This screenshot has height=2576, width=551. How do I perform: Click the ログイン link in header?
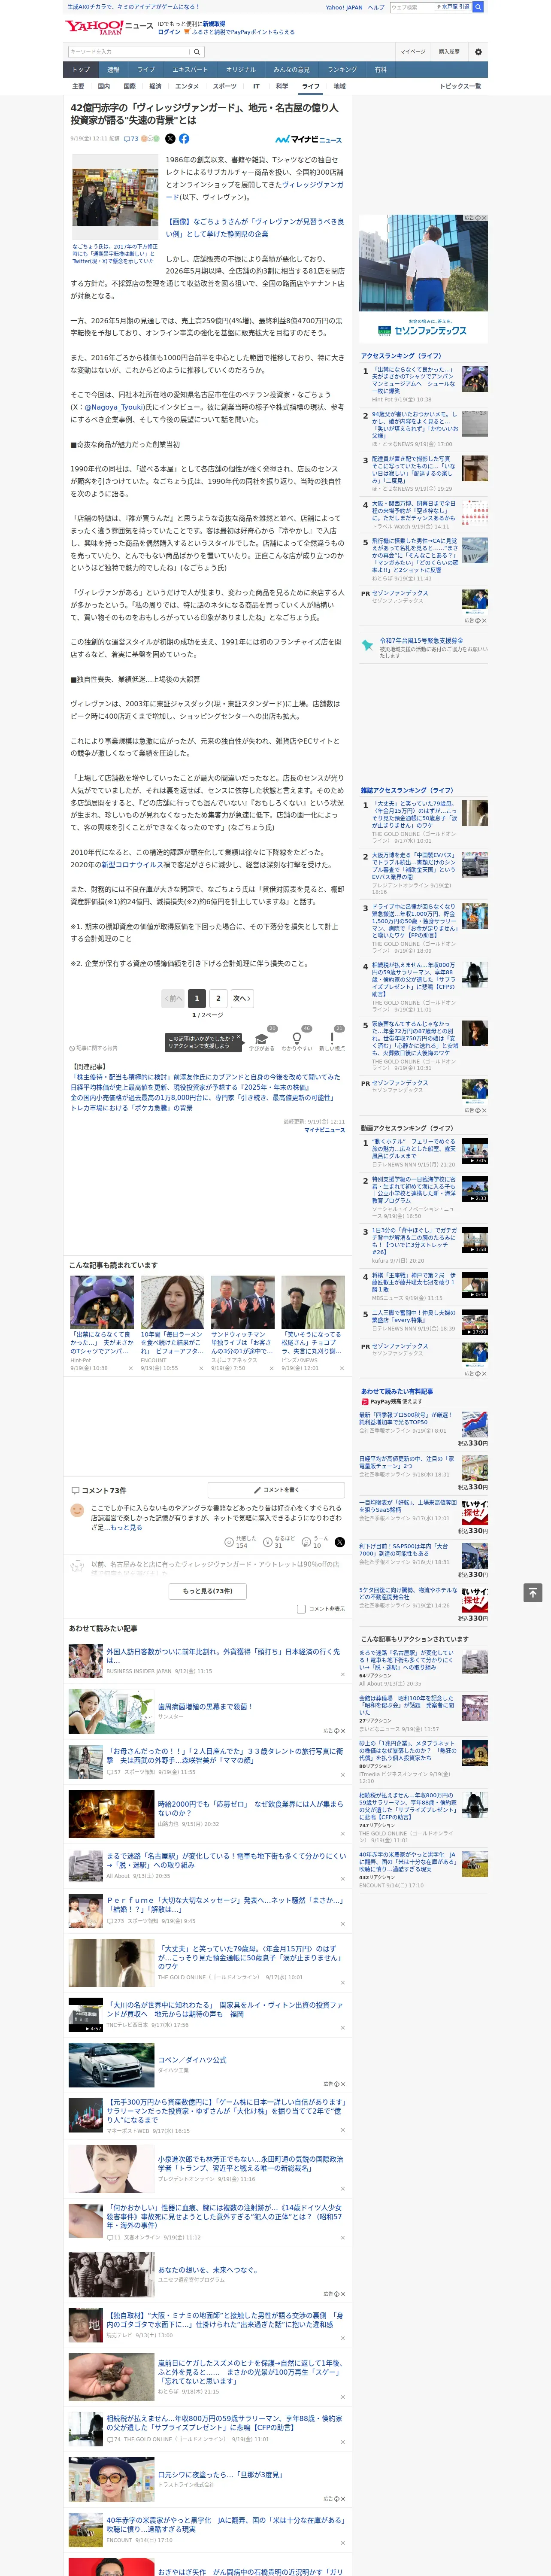coord(169,32)
